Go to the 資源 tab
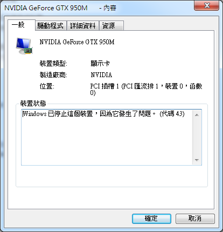Viewport: 223px width, 232px height. tap(111, 26)
